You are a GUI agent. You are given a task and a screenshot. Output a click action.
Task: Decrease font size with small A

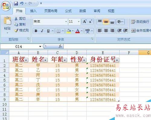[91, 21]
